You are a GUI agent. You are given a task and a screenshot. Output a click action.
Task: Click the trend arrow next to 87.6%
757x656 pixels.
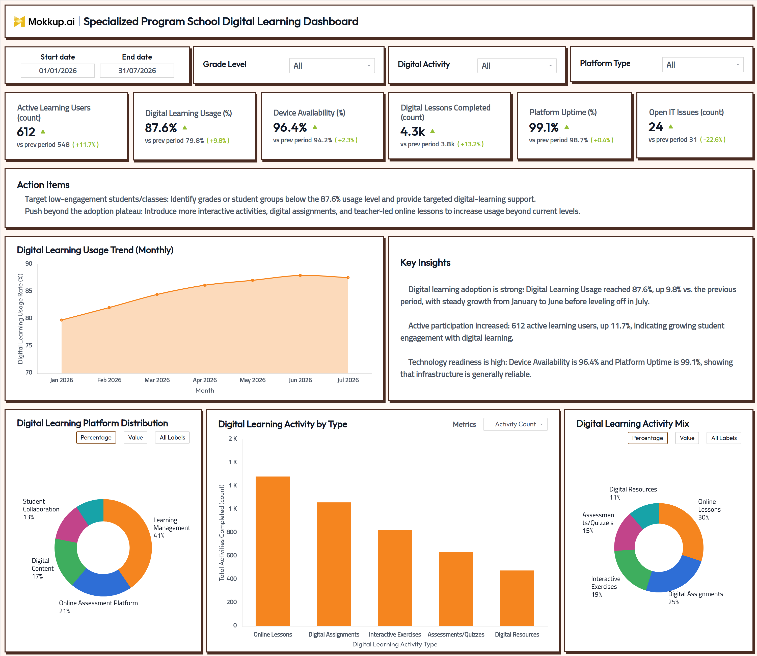tap(184, 127)
